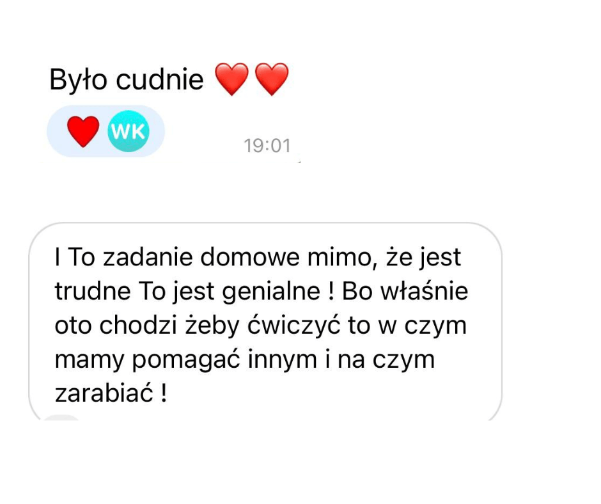Open the teal WK avatar circle
Viewport: 601px width, 504px height.
click(129, 131)
